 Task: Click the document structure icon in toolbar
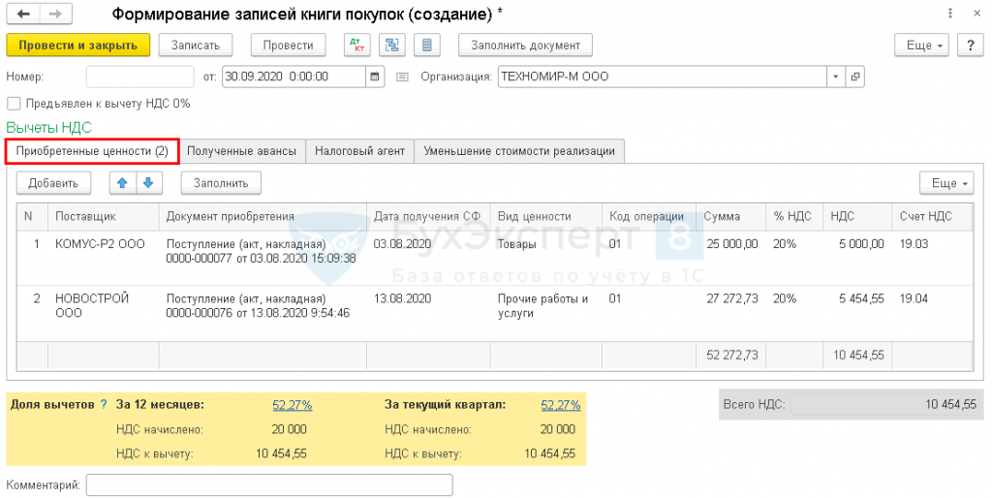(x=391, y=46)
